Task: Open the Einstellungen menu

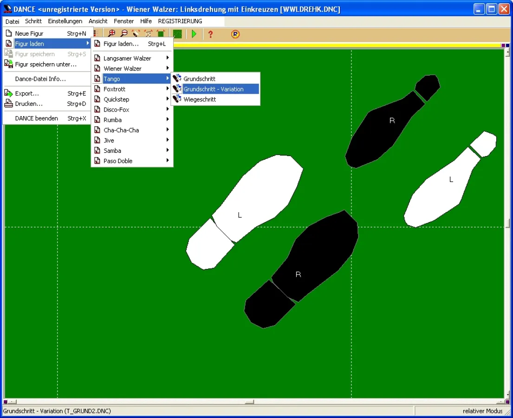Action: pyautogui.click(x=65, y=21)
